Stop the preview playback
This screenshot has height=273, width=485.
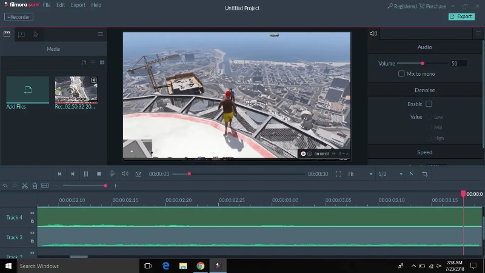(x=99, y=174)
